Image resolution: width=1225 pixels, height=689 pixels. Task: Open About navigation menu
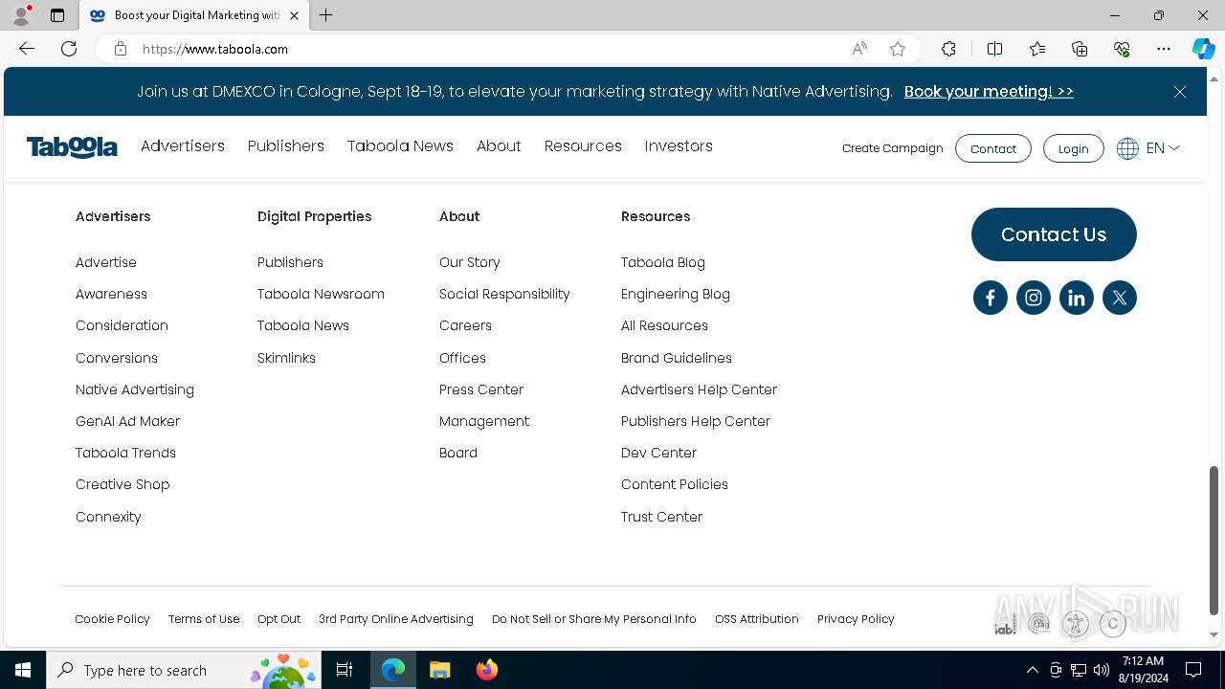499,146
